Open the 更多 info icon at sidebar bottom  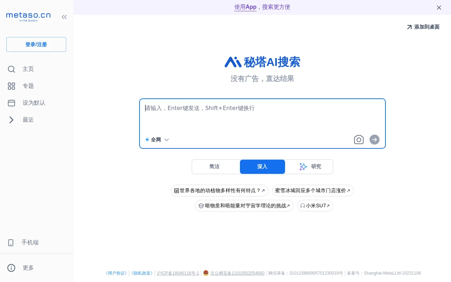coord(11,268)
